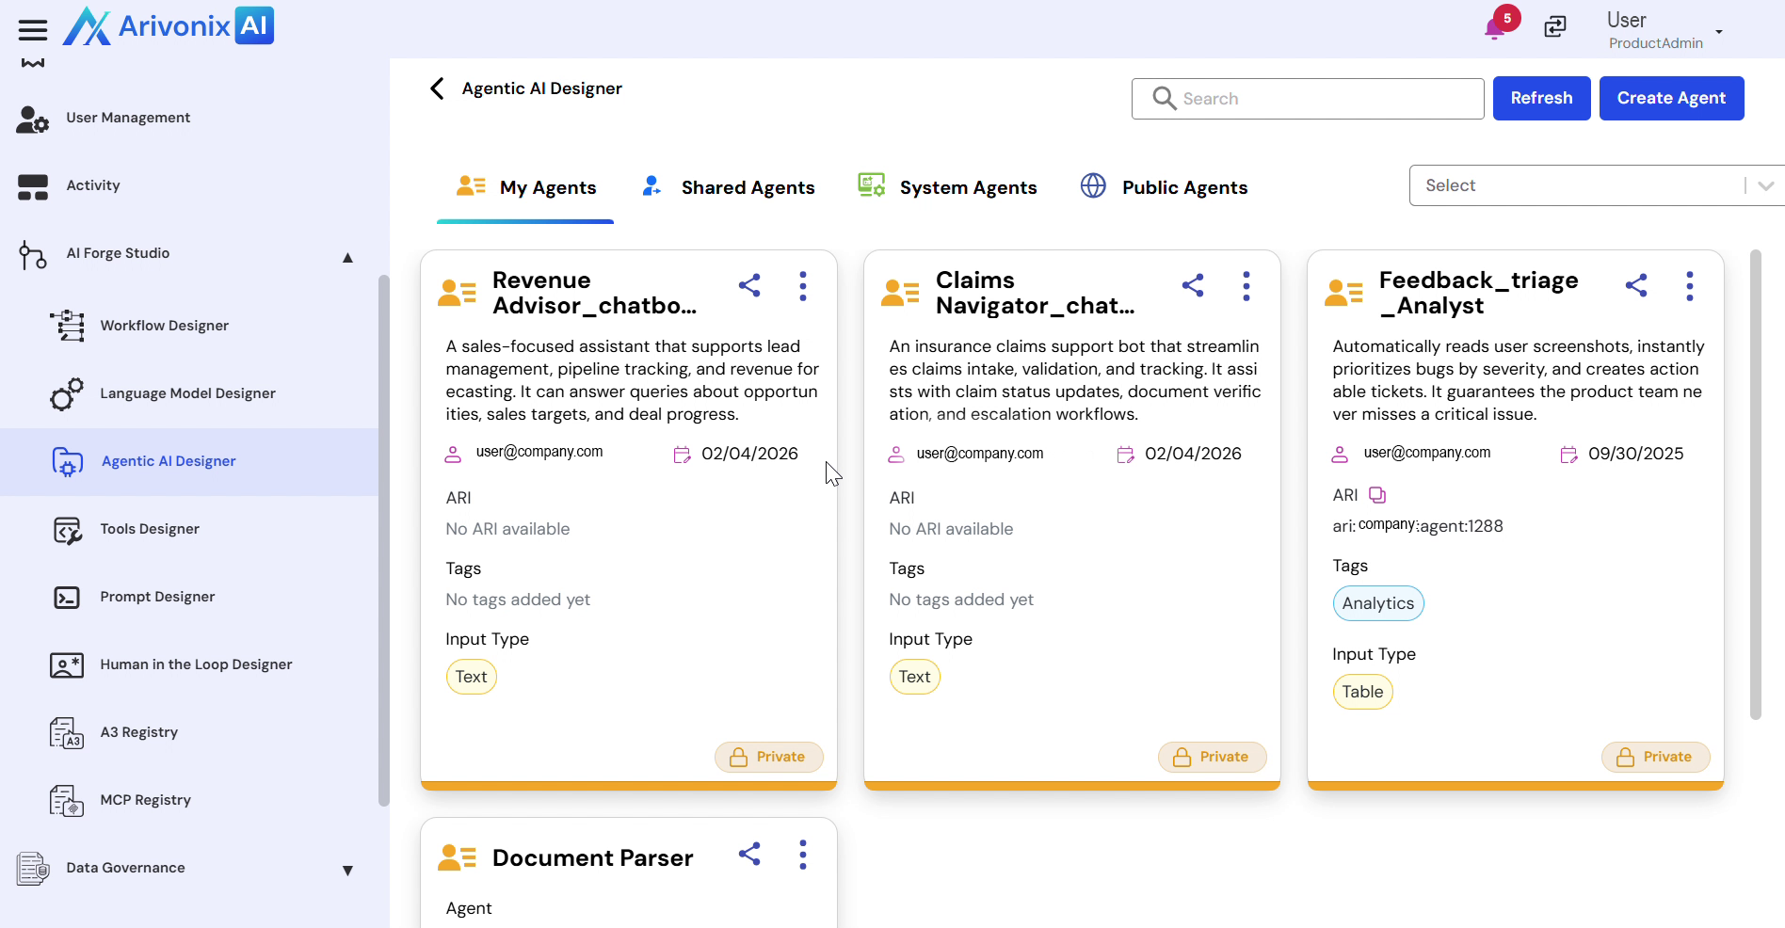Open Workflow Designer in the sidebar

pos(165,326)
